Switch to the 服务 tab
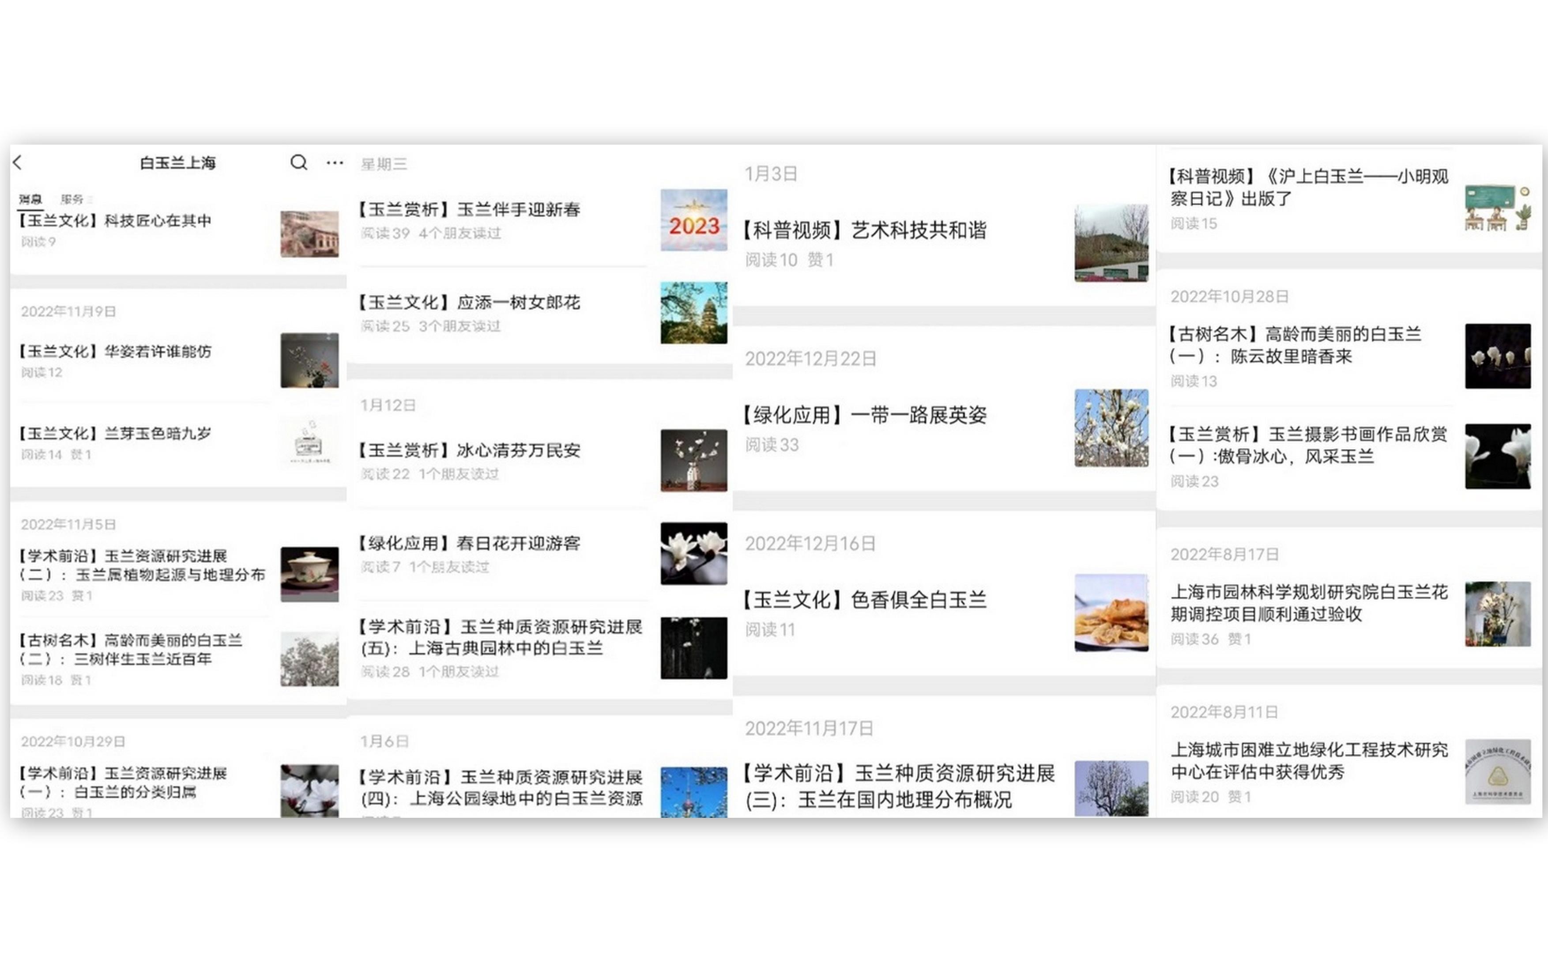 pyautogui.click(x=72, y=199)
